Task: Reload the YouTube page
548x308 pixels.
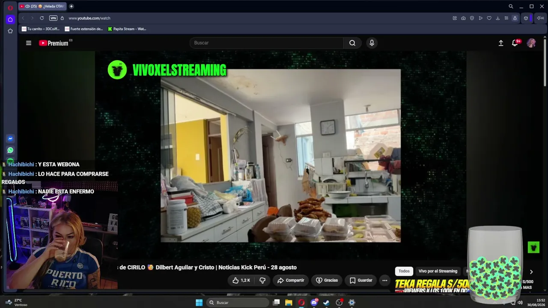Action: (42, 18)
